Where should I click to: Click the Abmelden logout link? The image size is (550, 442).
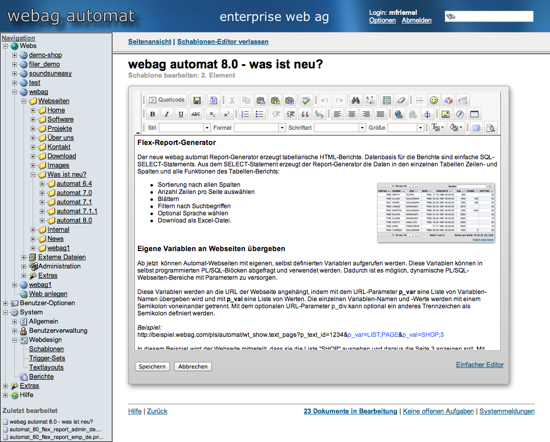(417, 20)
